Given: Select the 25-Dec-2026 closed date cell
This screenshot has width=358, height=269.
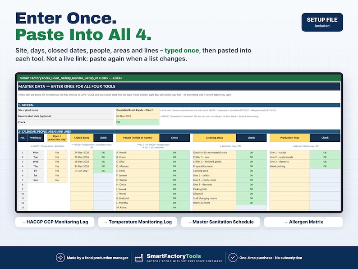Looking at the screenshot, I should tap(82, 157).
